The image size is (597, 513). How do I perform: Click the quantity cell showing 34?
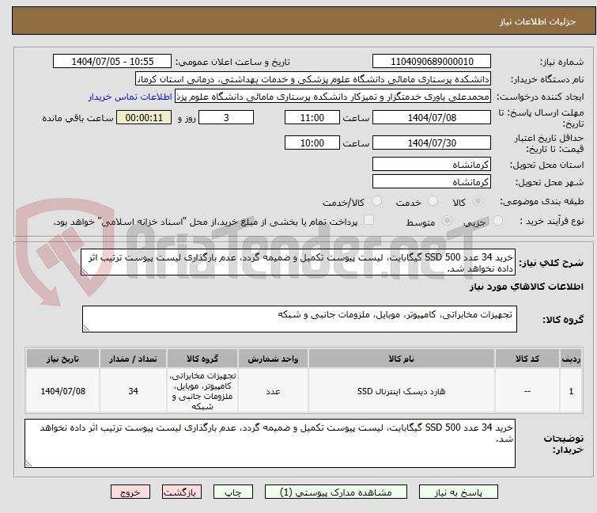(x=133, y=391)
